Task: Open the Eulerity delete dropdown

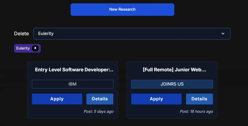Action: [x=132, y=34]
